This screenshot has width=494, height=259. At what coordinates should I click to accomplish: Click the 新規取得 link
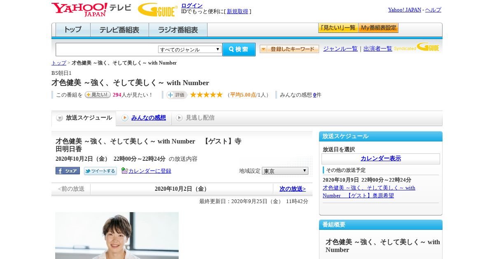(x=238, y=12)
